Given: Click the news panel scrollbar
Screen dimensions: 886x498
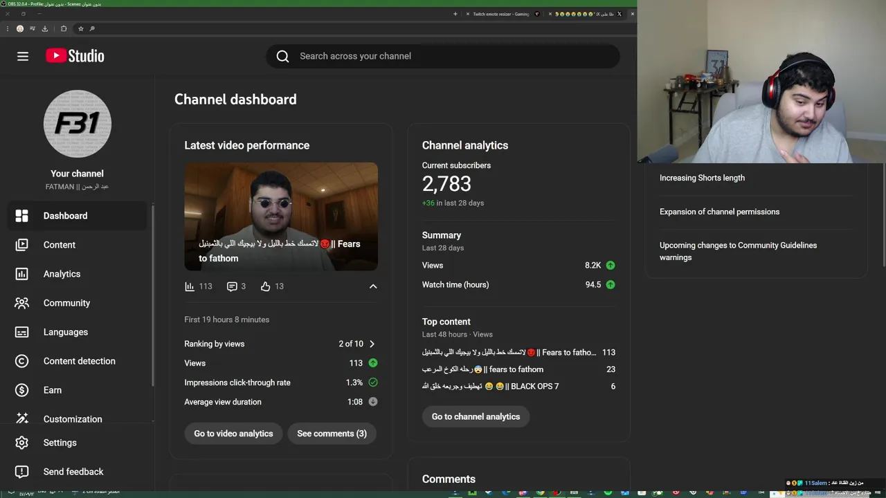Looking at the screenshot, I should (x=883, y=214).
